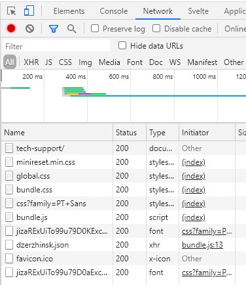Select the minireset.min.css request name

click(46, 162)
